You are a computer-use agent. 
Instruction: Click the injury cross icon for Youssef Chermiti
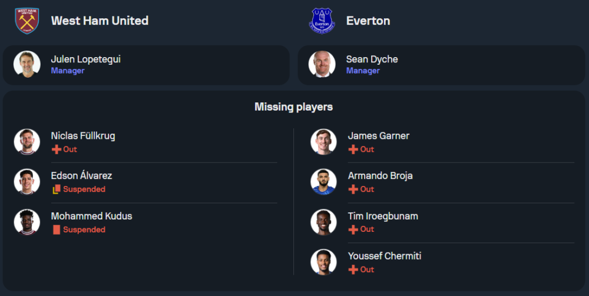[x=353, y=270]
